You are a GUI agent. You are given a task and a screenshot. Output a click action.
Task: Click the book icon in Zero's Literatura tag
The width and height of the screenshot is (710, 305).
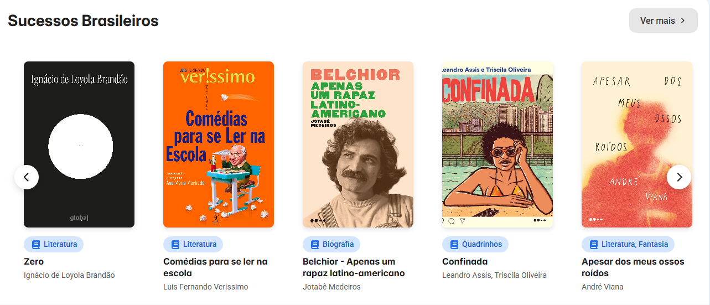tap(36, 244)
